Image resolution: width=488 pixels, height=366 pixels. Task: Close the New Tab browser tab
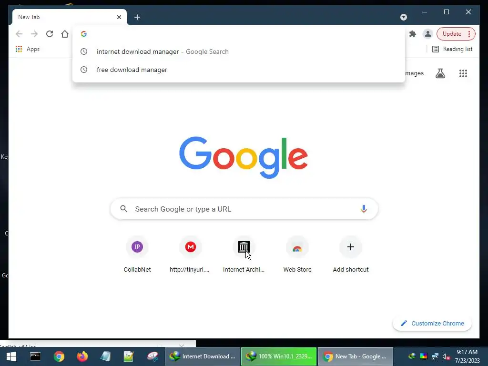[x=119, y=17]
